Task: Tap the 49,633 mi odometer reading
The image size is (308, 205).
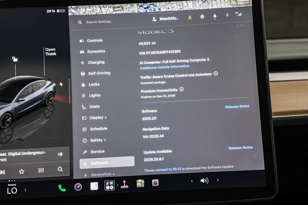Action: tap(147, 43)
